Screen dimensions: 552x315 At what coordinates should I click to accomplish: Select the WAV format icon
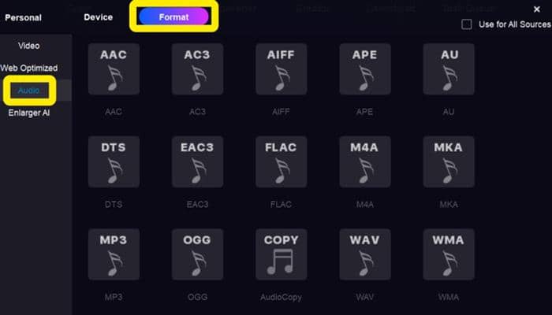365,255
